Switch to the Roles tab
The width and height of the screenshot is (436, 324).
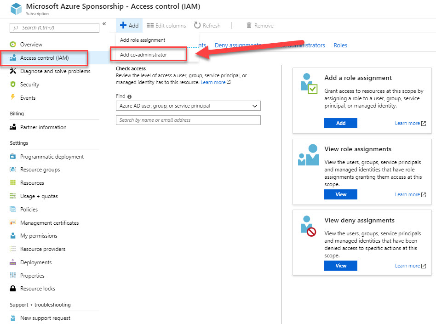pos(340,45)
